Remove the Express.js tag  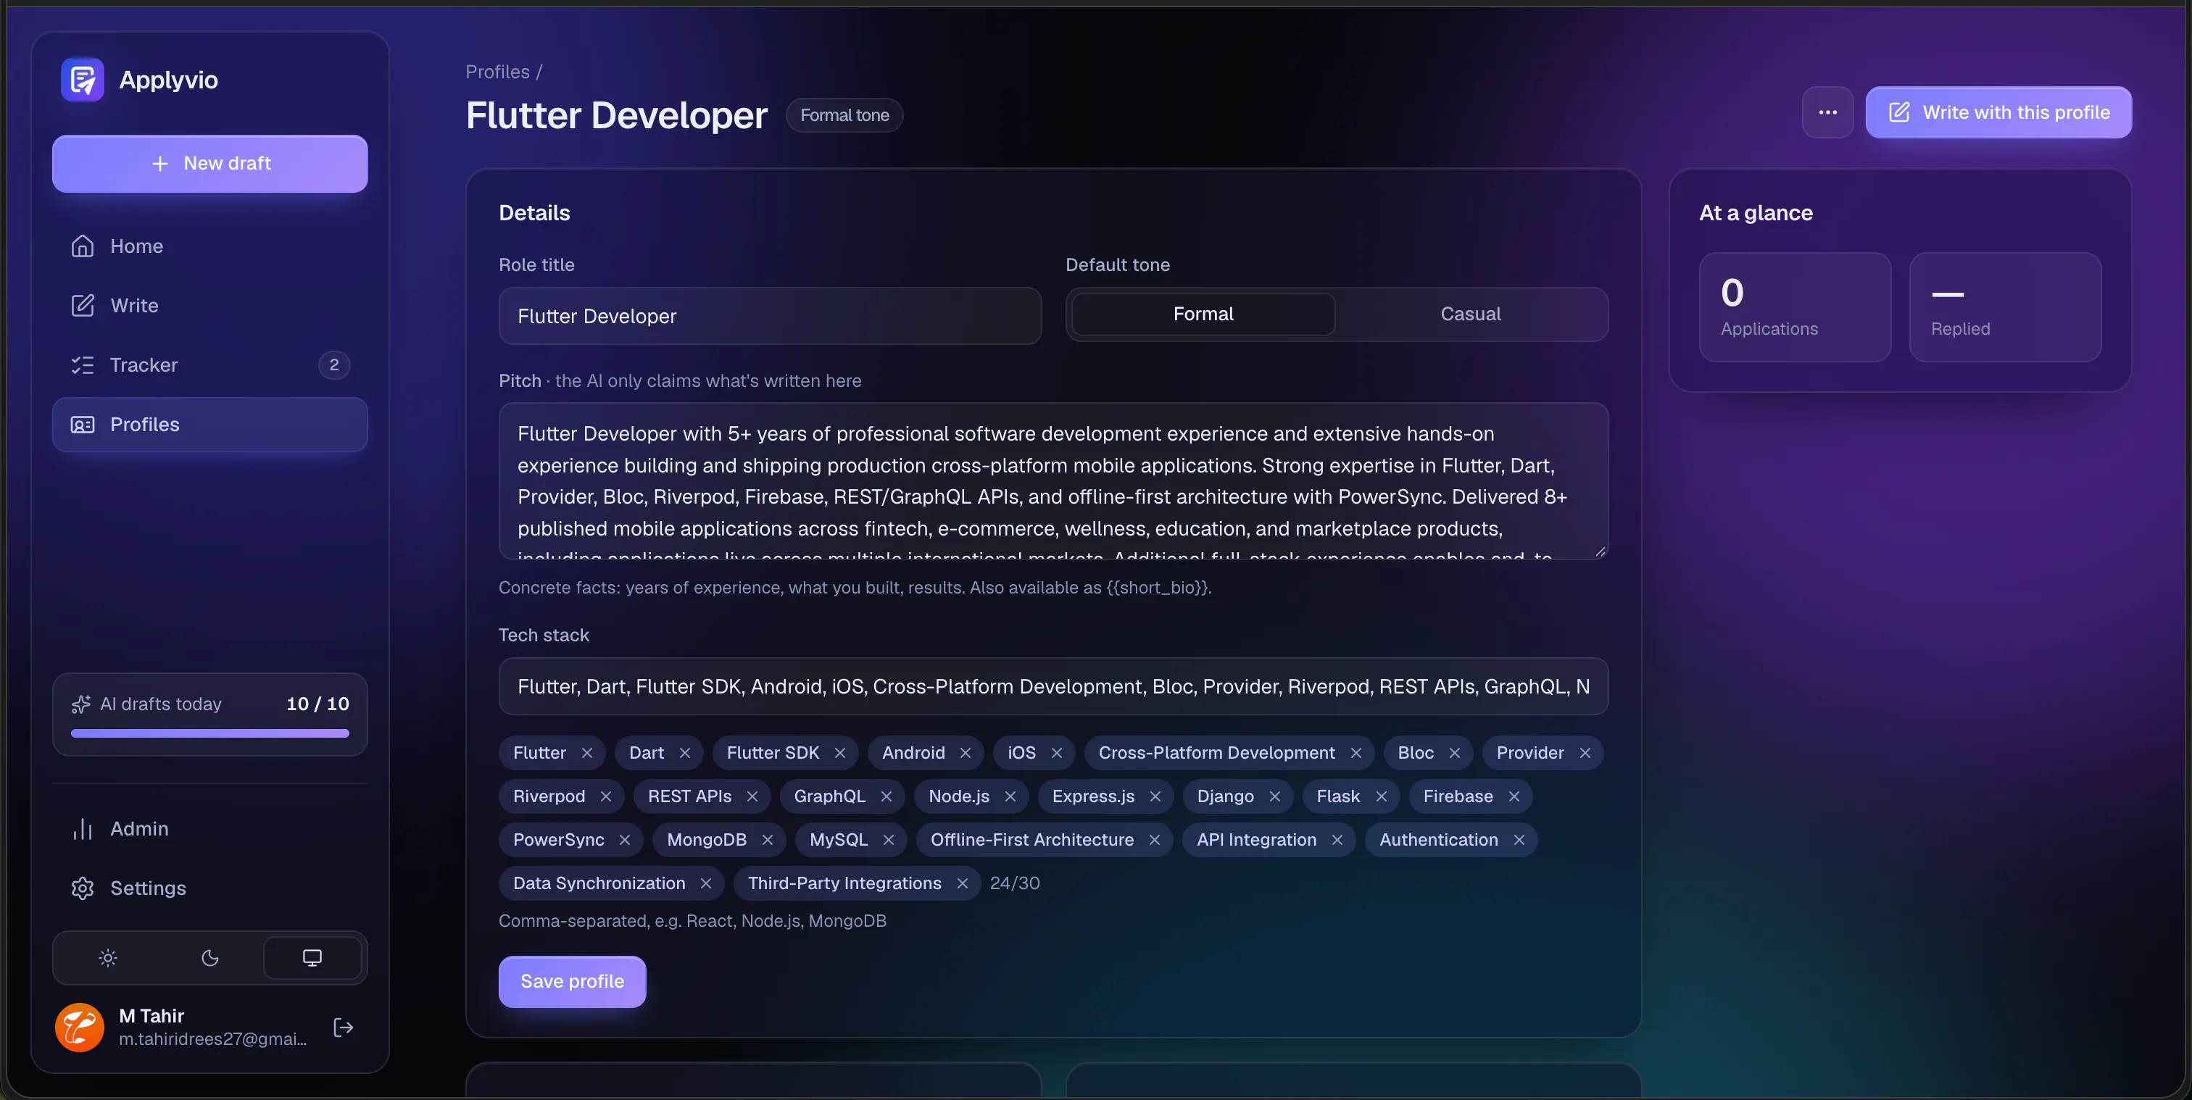[x=1155, y=796]
